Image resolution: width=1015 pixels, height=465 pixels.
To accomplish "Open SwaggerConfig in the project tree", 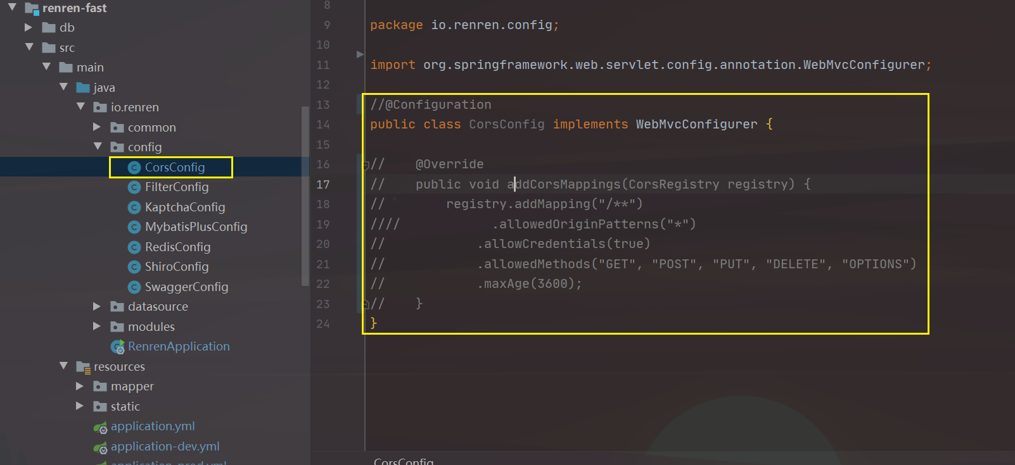I will click(187, 287).
